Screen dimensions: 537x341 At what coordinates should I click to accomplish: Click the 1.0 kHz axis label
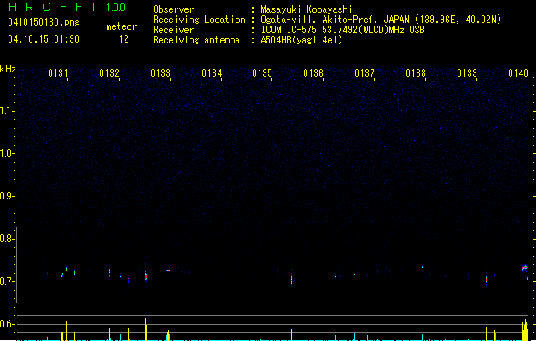[7, 153]
